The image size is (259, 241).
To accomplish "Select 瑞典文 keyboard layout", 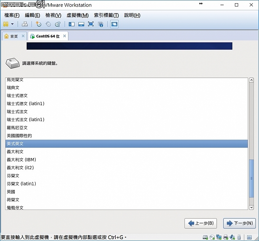I will [x=127, y=88].
